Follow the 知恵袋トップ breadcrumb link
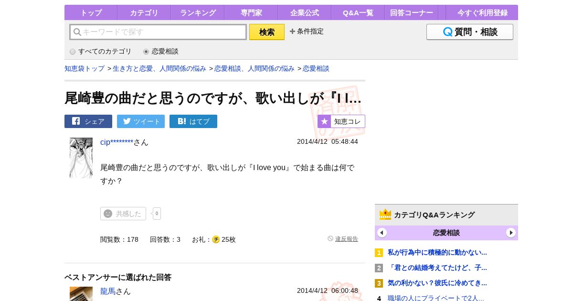 [85, 68]
